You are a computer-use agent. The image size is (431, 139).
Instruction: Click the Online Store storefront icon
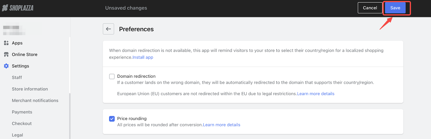pyautogui.click(x=6, y=54)
